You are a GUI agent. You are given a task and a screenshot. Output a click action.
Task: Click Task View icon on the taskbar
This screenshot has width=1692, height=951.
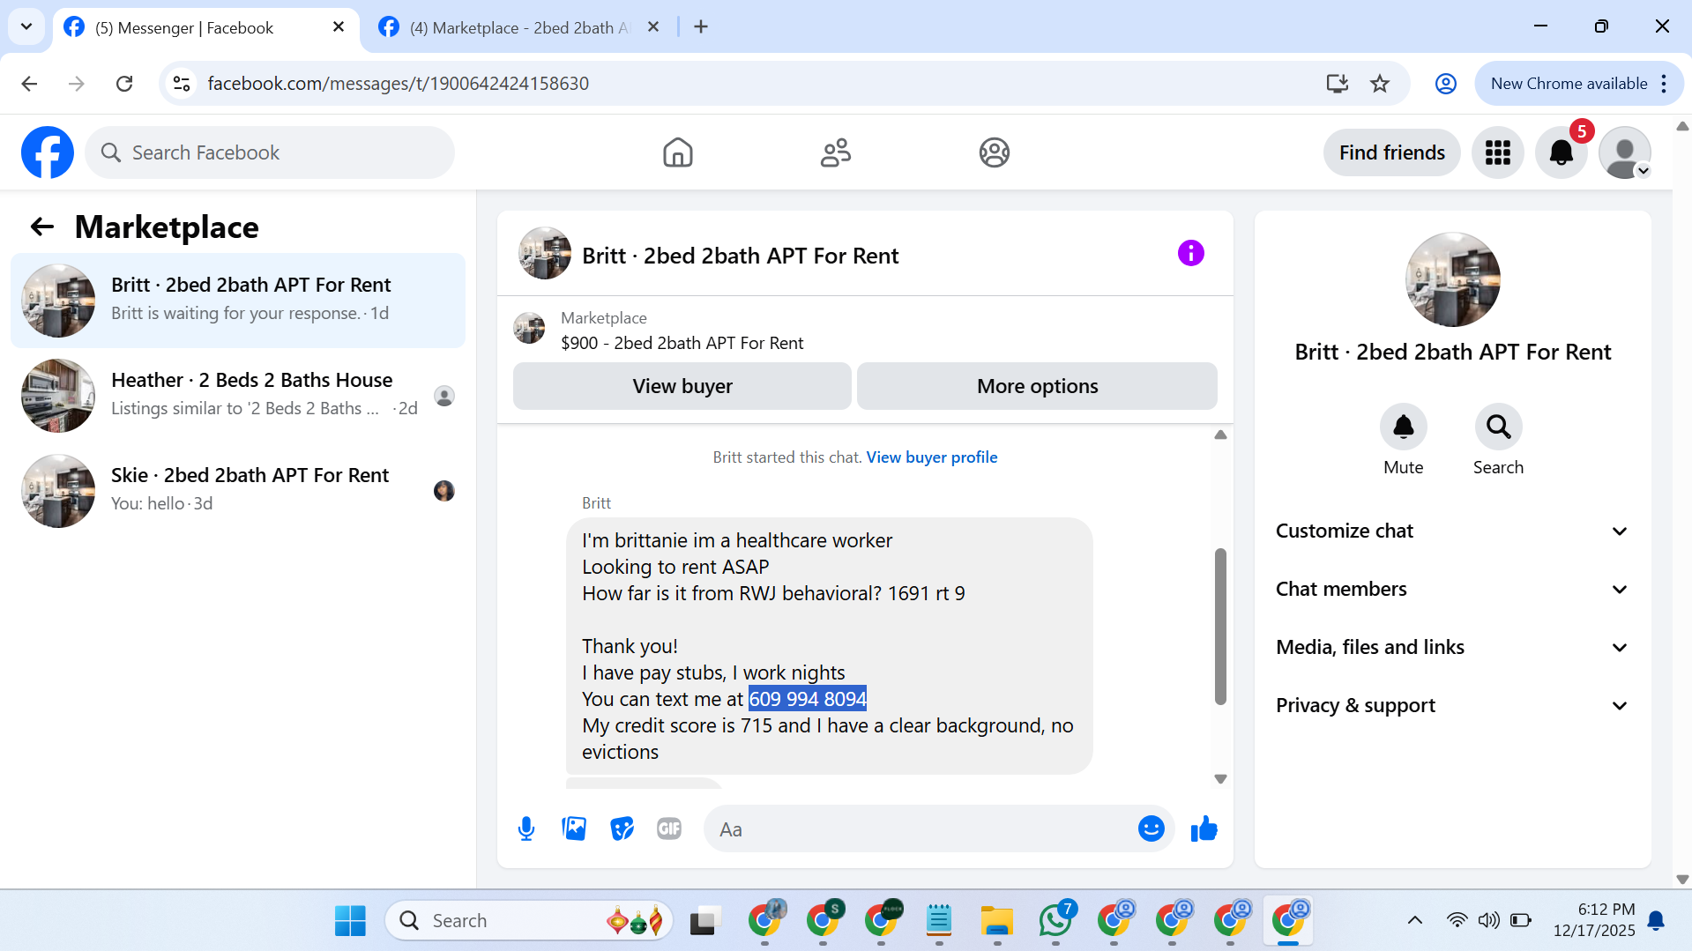(x=704, y=921)
